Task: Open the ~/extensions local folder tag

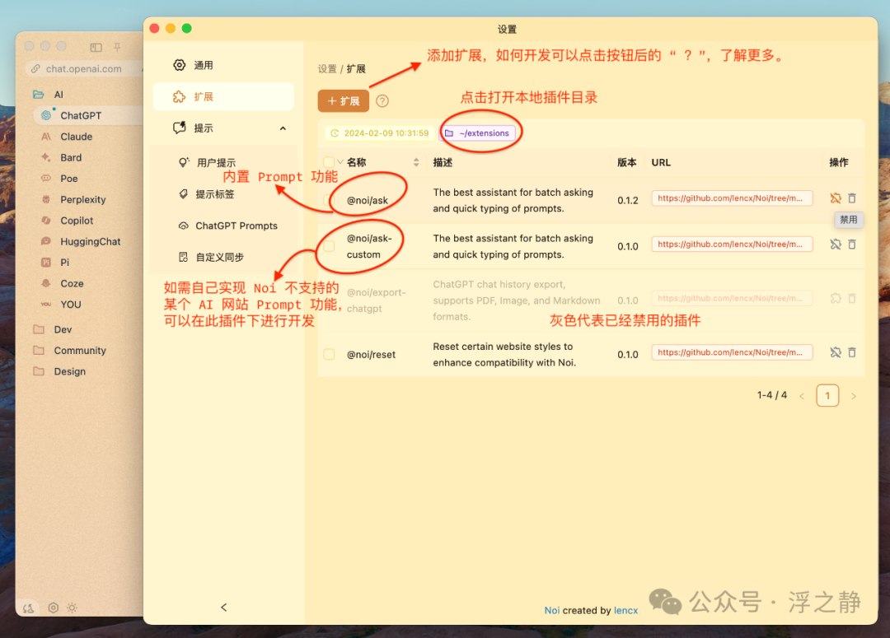Action: tap(479, 133)
